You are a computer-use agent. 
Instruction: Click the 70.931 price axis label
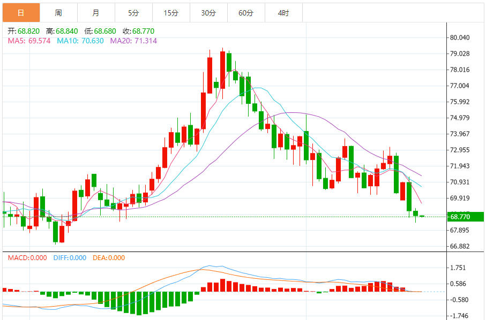[x=460, y=182]
